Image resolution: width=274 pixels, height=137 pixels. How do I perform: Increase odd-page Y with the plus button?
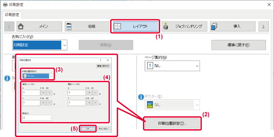(44, 103)
